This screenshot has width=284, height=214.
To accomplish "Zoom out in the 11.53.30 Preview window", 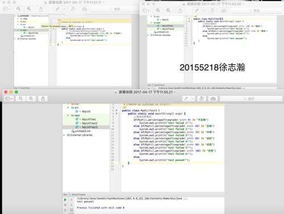I will click(158, 10).
